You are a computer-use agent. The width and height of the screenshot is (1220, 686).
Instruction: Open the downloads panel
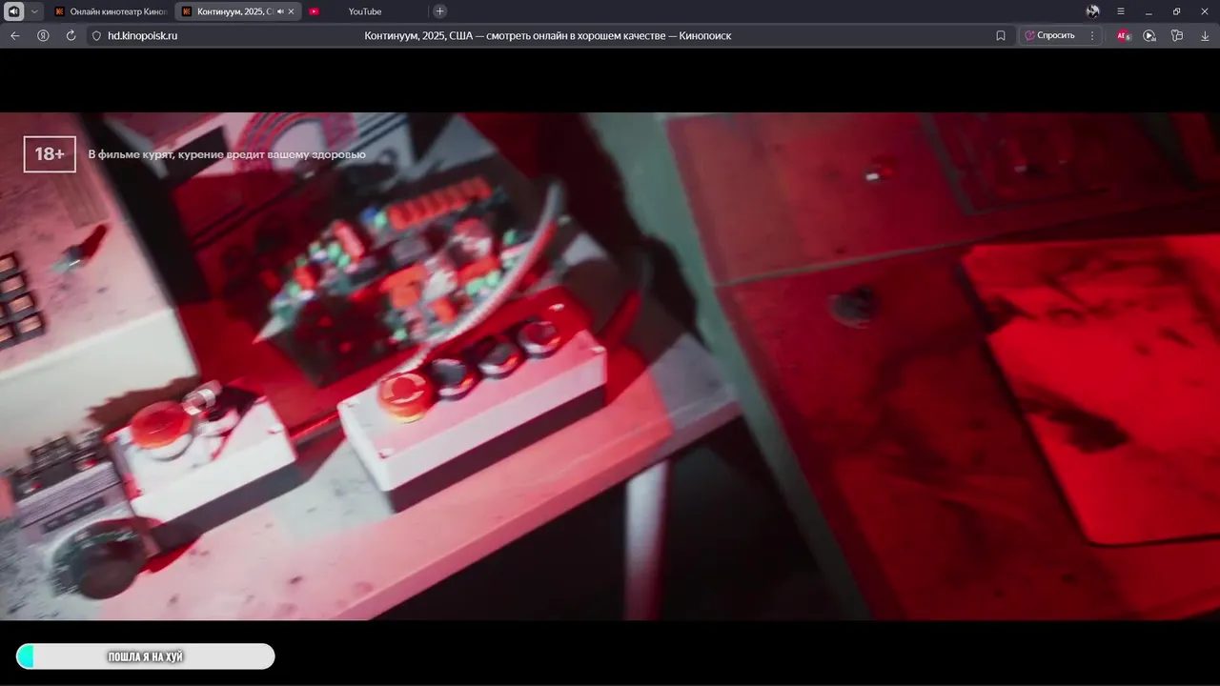1205,35
